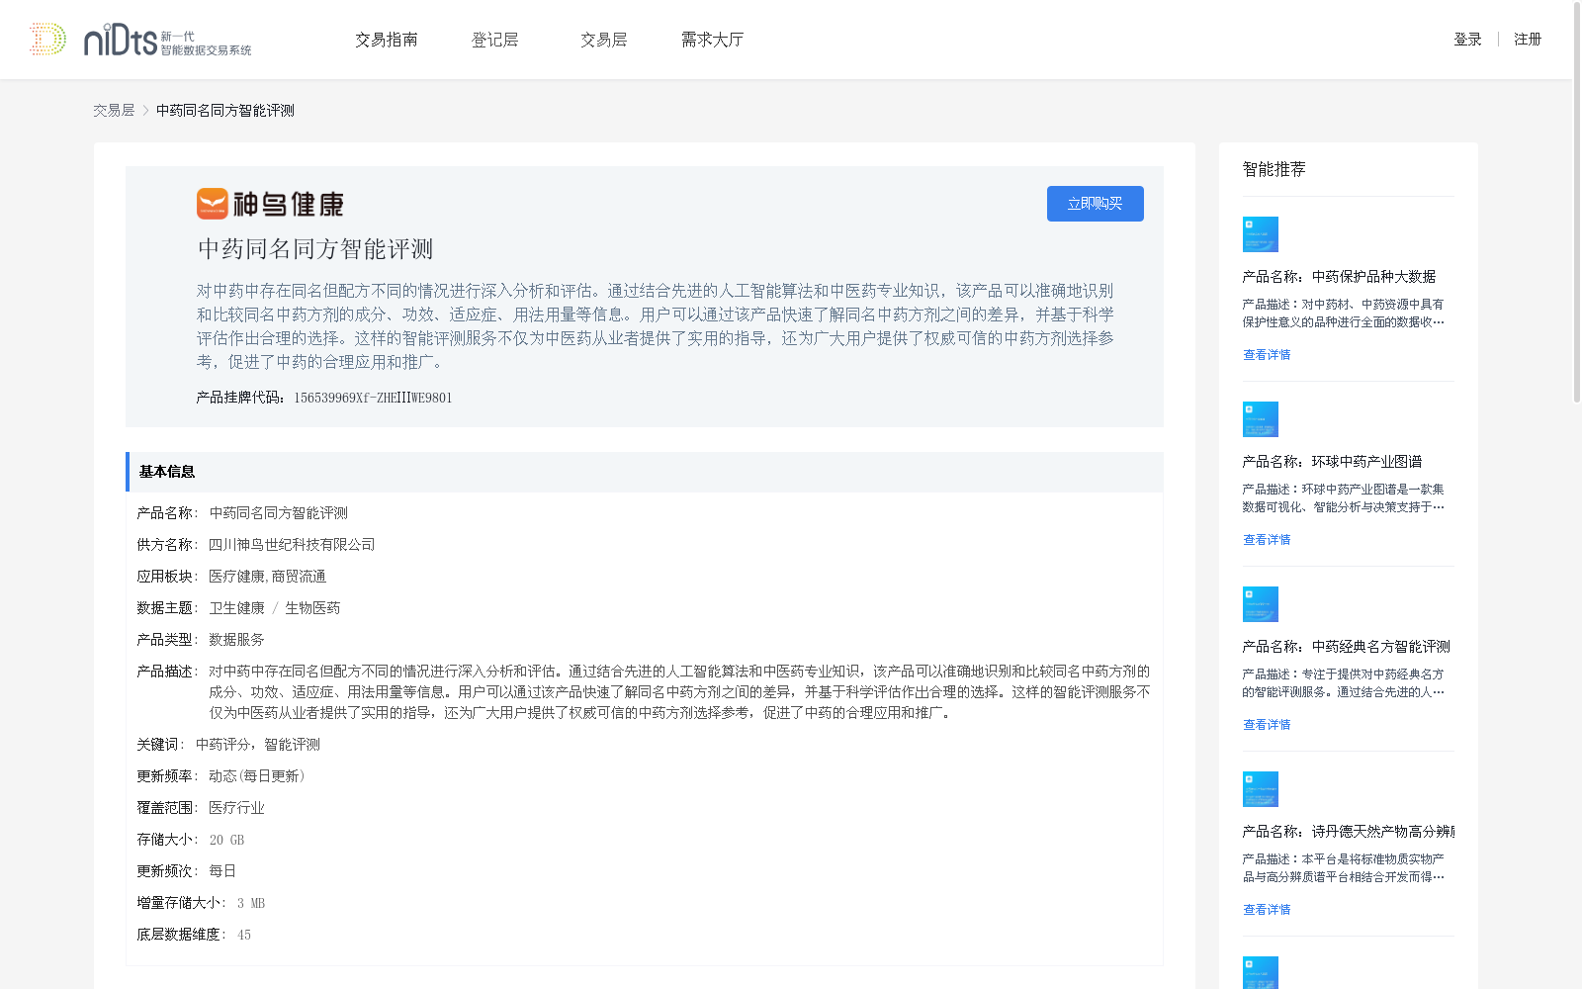Click the main title 中药同名同方智能评测

(315, 249)
